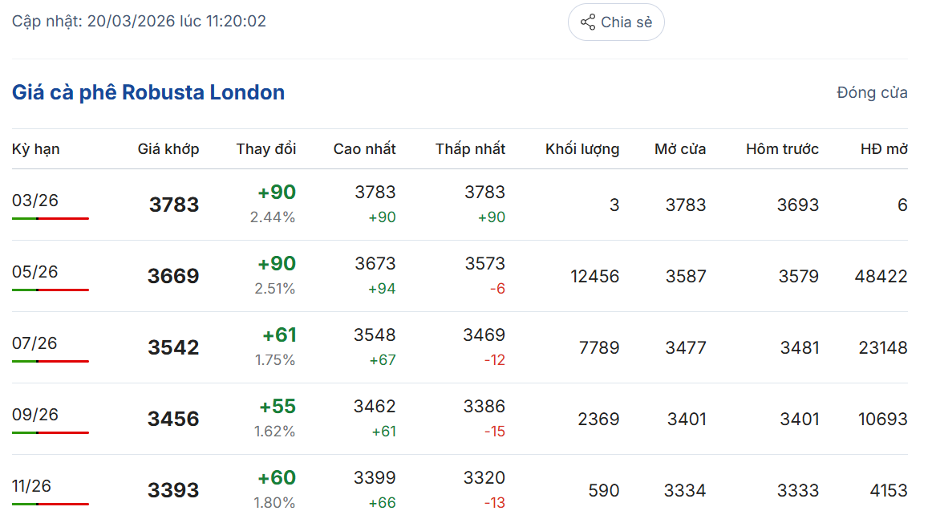Click the share icon beside Chia sẻ
This screenshot has height=519, width=928.
(x=588, y=22)
